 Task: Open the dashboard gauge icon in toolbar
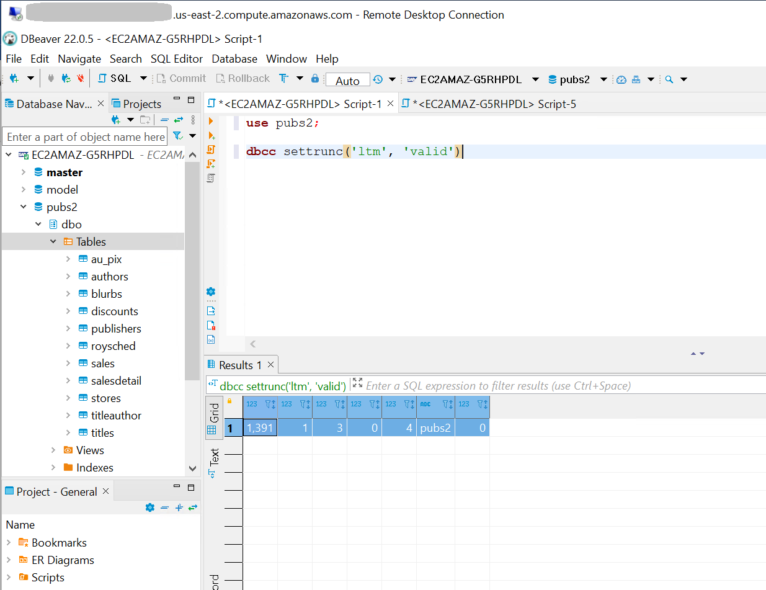(x=621, y=79)
